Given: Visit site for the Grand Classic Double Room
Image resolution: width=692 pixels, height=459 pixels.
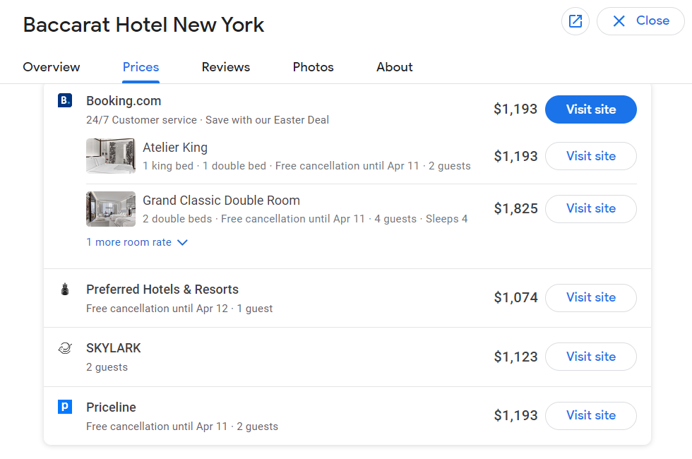Looking at the screenshot, I should pos(590,209).
